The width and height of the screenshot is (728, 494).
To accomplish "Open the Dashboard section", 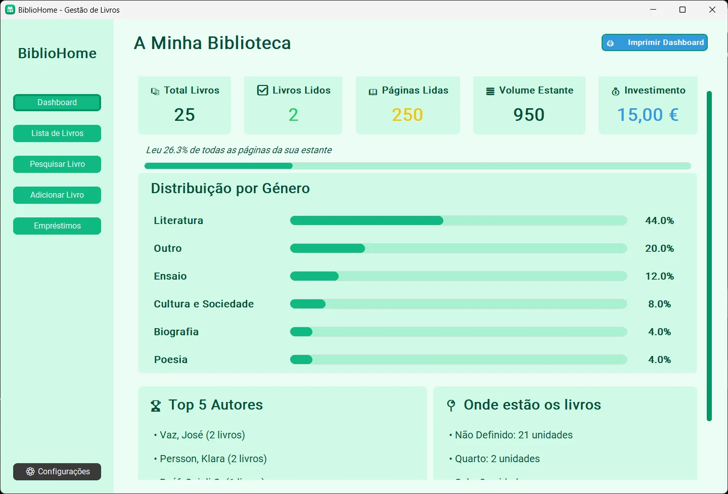I will click(57, 102).
